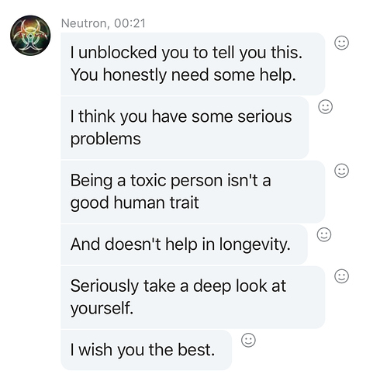React to the 'I unblocked you' message with emoji
This screenshot has width=380, height=388.
coord(341,43)
